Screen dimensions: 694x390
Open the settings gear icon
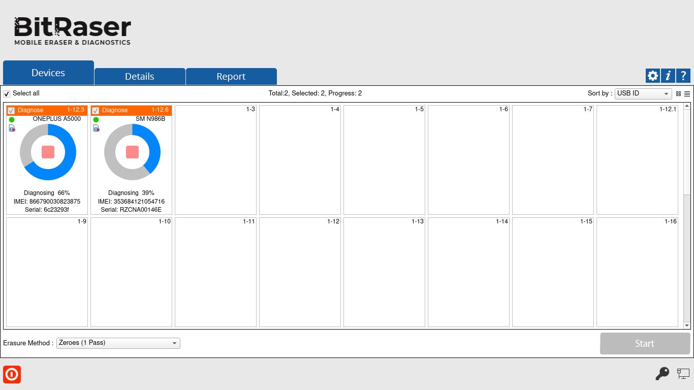tap(653, 76)
